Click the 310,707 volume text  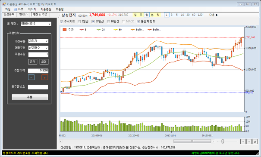point(123,15)
